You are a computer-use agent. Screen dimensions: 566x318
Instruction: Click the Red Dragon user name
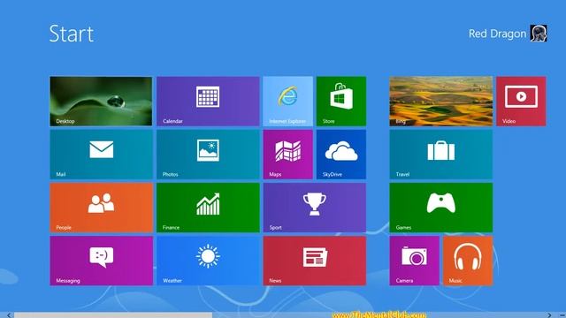coord(497,34)
